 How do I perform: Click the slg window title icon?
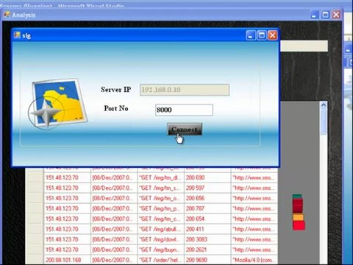[x=17, y=35]
